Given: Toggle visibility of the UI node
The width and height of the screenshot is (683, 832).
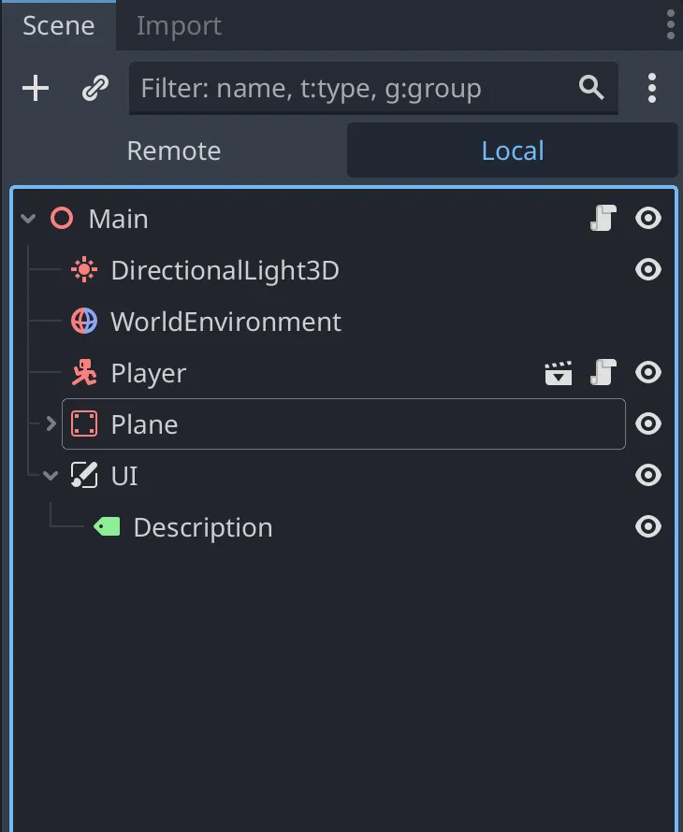Looking at the screenshot, I should coord(648,476).
